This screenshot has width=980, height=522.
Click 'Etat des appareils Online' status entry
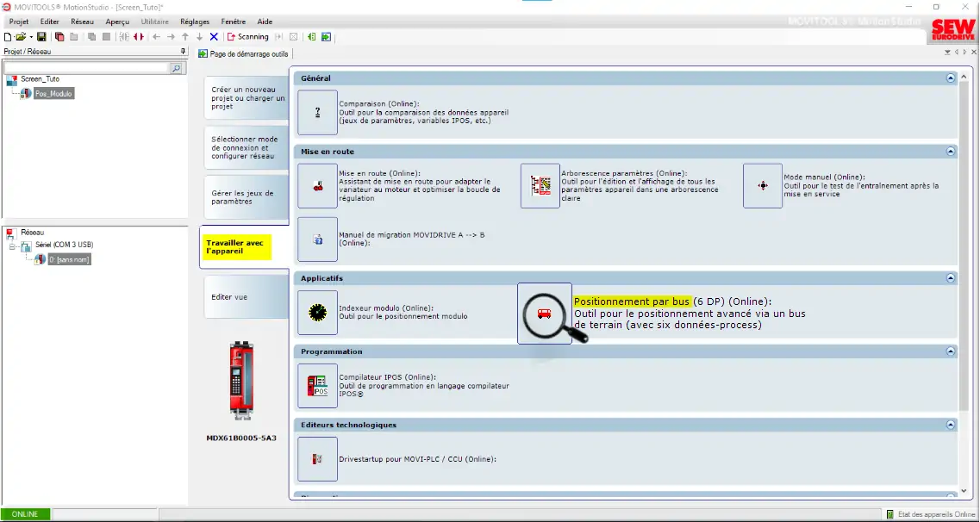click(931, 514)
